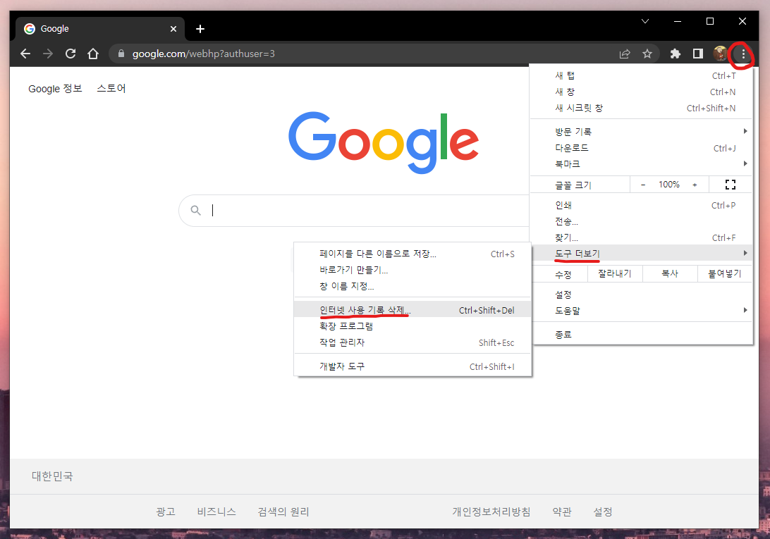Click the 비즈니스 footer link

click(x=216, y=512)
